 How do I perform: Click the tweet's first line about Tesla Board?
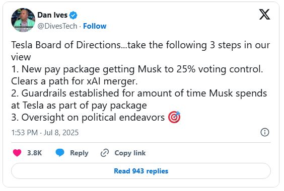(x=140, y=45)
